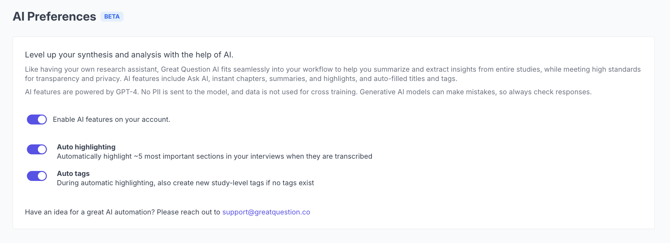Screen dimensions: 670x243
Task: Click the "Have an idea for a great AI automation?" text
Action: click(x=90, y=212)
